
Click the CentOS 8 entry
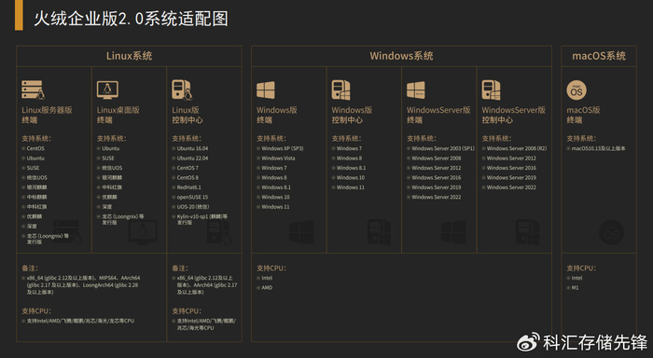coord(188,178)
